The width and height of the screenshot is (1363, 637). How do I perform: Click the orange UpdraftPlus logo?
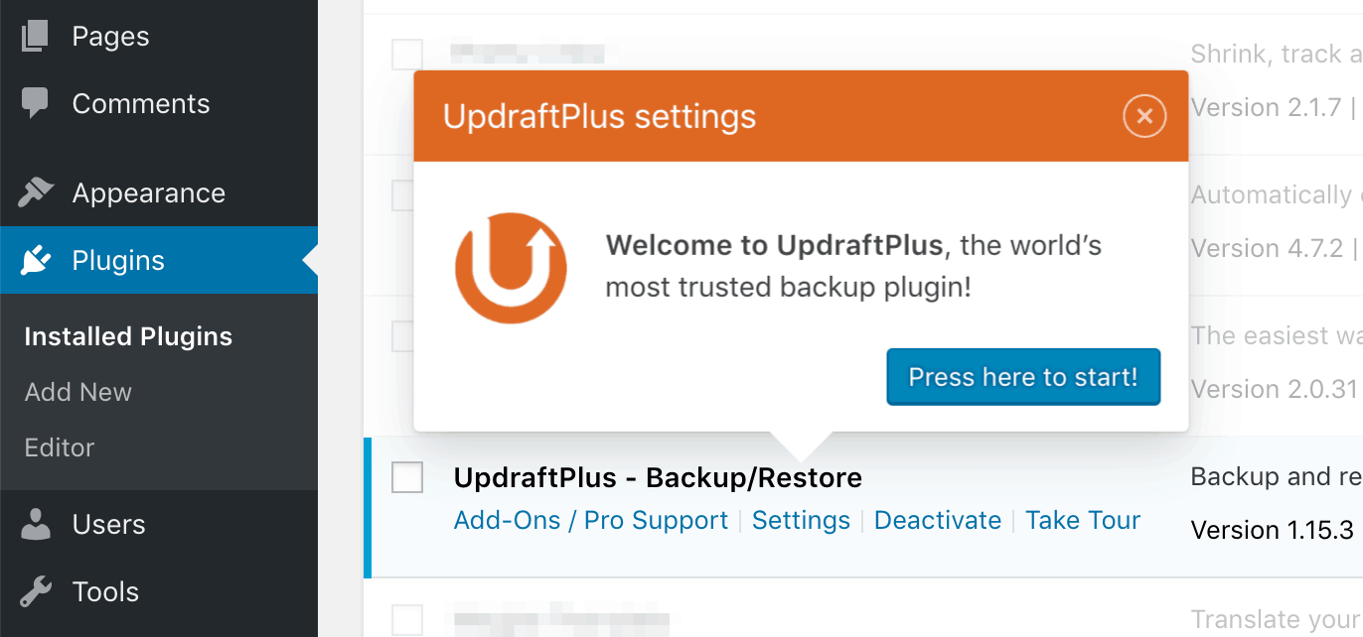tap(511, 268)
